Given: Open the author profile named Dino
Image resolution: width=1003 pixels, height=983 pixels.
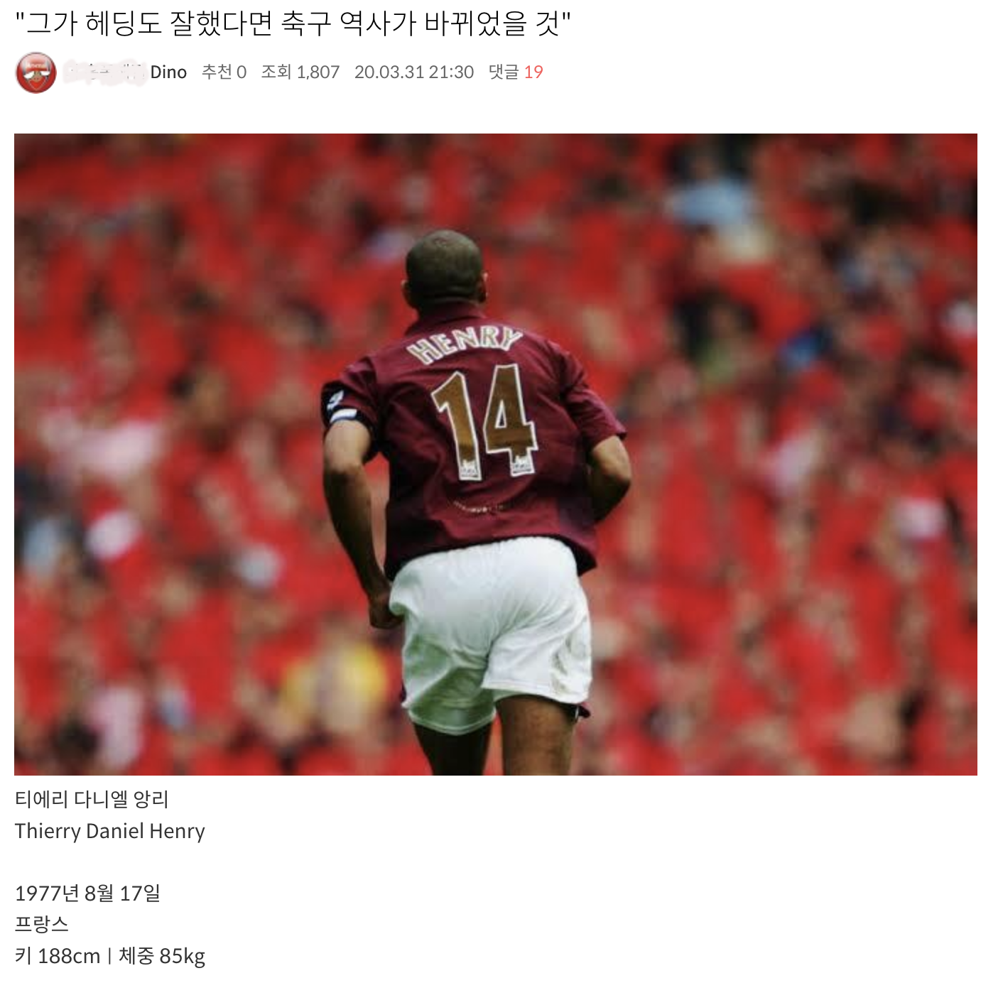Looking at the screenshot, I should [x=168, y=72].
